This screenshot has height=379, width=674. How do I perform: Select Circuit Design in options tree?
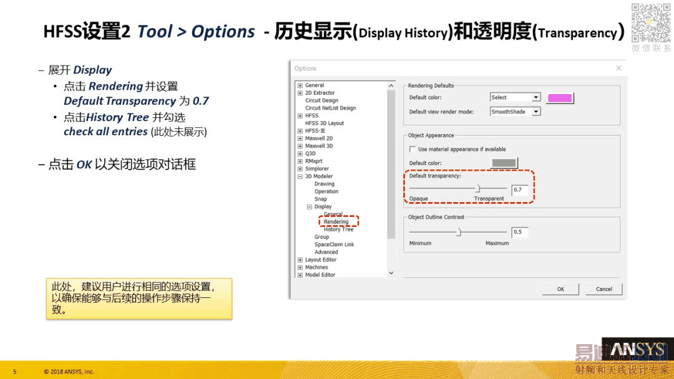[x=321, y=100]
